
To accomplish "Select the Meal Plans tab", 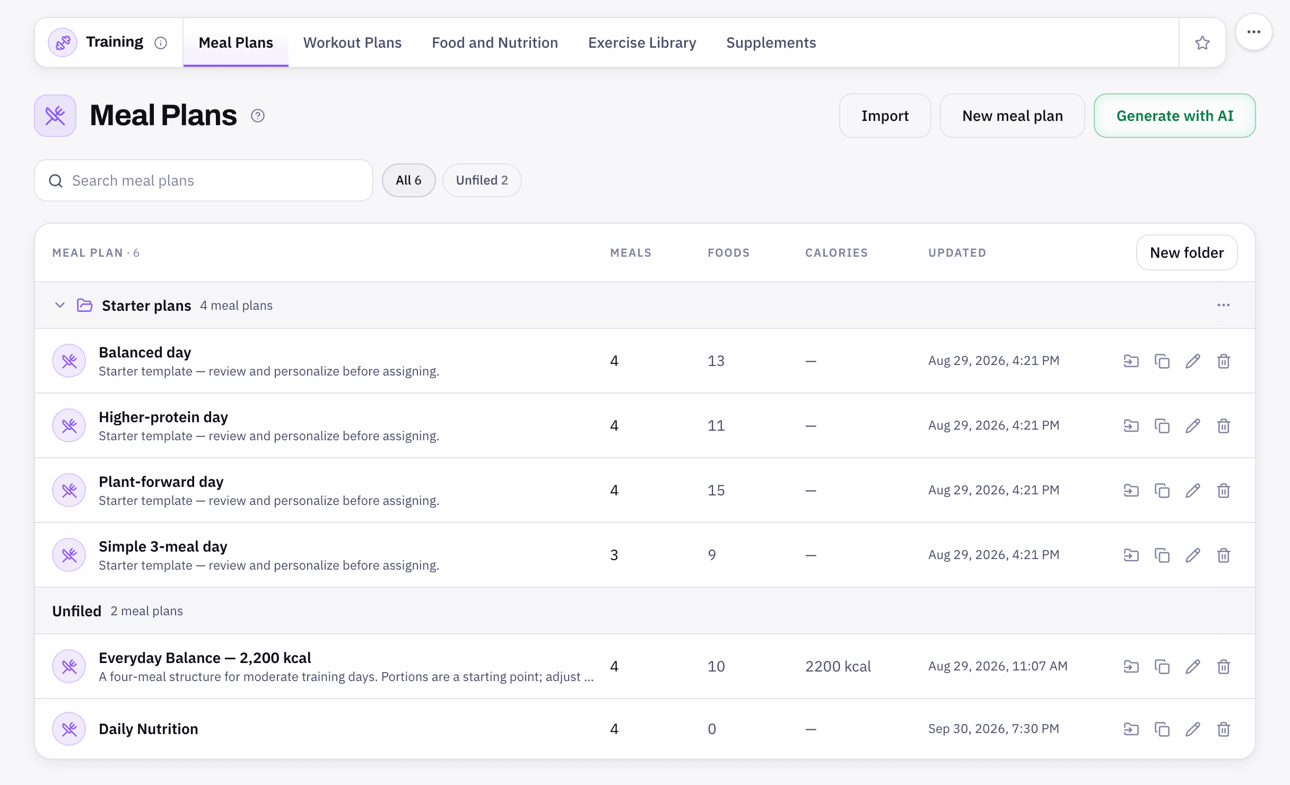I will 236,42.
